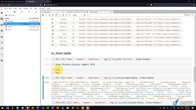Click the HTML(df[:5]...) code cell
The height and width of the screenshot is (110, 196).
pyautogui.click(x=121, y=103)
